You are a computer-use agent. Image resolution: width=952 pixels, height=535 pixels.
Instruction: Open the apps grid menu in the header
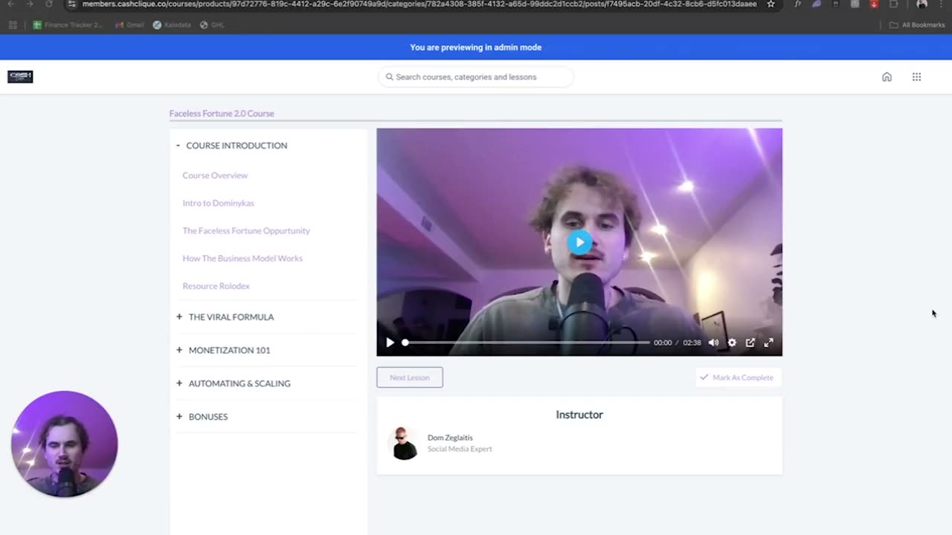tap(916, 77)
